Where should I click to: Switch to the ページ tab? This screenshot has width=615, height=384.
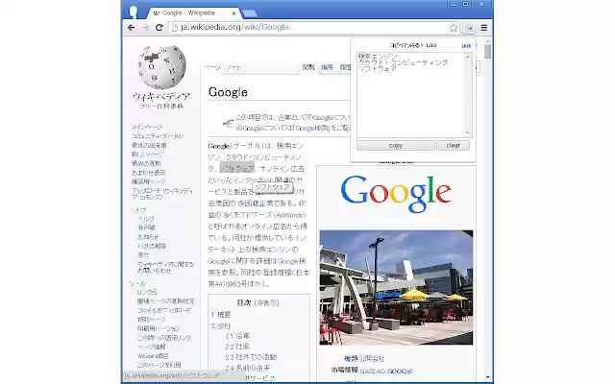click(211, 67)
